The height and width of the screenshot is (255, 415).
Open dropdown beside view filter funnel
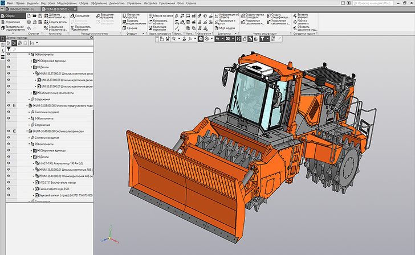[267, 39]
